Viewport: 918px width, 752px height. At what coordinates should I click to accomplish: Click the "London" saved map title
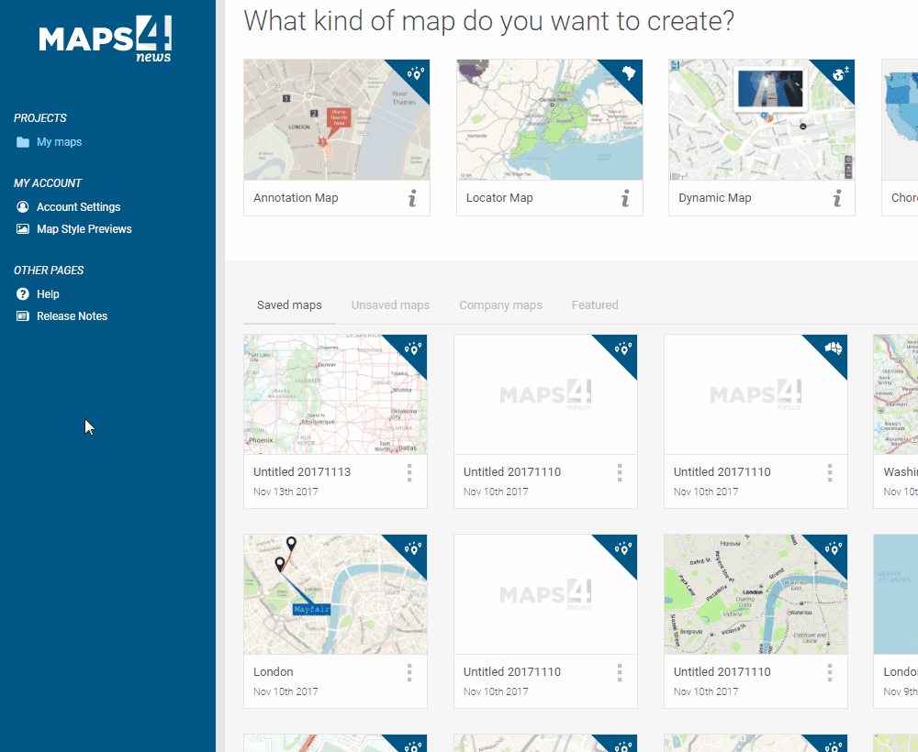coord(274,672)
